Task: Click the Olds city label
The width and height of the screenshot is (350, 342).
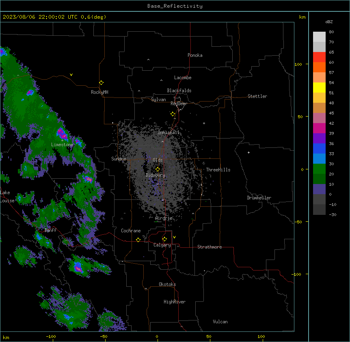Action: [158, 160]
